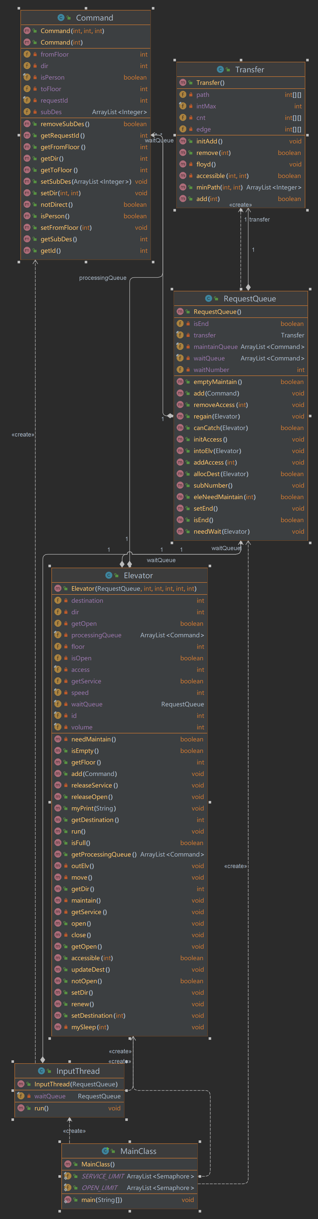
Task: Select the "InputThread(RequestQueue)" constructor
Action: click(76, 1084)
